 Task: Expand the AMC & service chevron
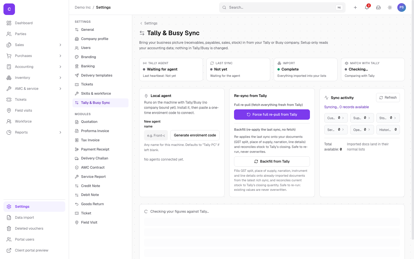coord(60,89)
